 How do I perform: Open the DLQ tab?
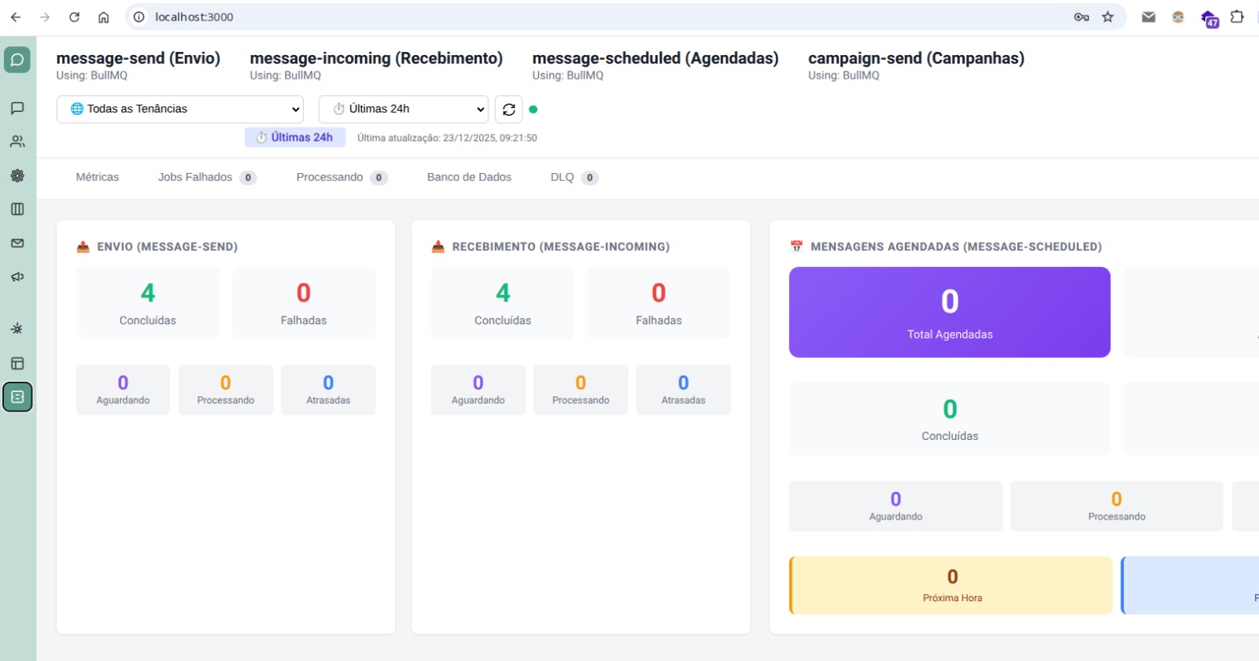pos(574,178)
